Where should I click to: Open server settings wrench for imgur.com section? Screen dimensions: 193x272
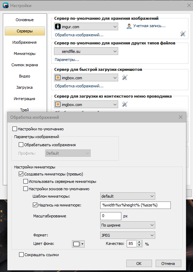click(183, 34)
